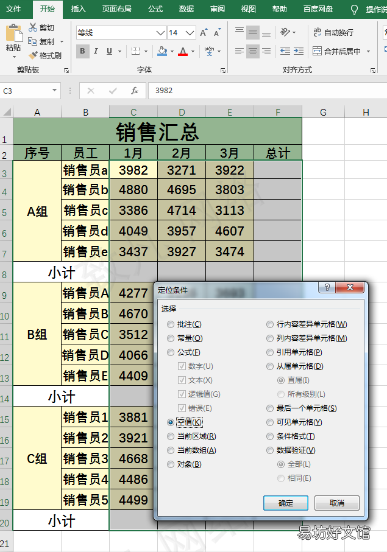
Task: Toggle Bold formatting
Action: point(82,51)
